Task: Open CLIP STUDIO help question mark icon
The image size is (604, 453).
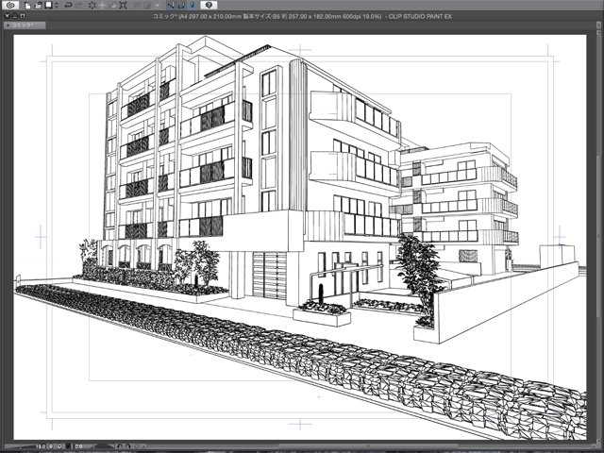Action: 209,5
